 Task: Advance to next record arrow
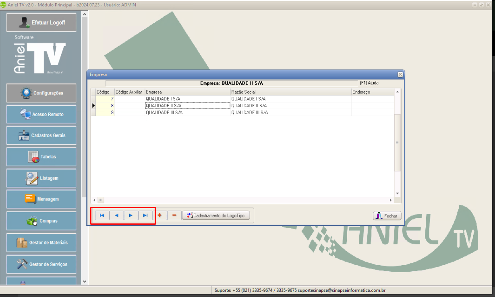(131, 215)
